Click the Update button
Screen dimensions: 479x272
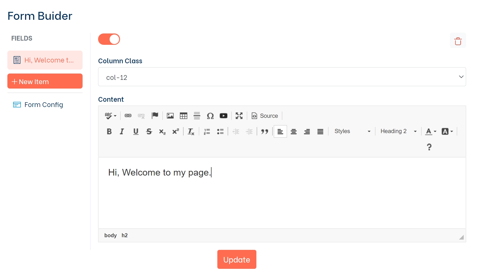(237, 260)
